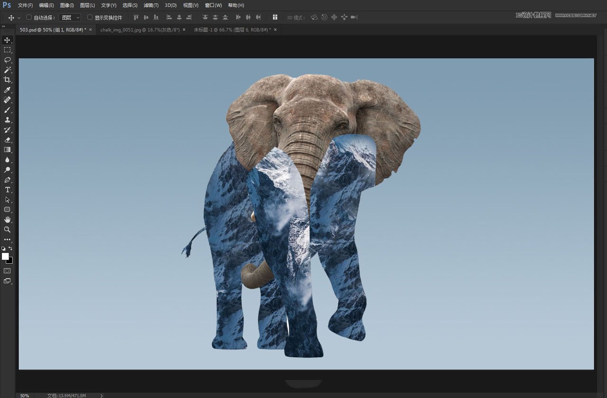This screenshot has height=398, width=607.
Task: Activate the Eyedropper tool
Action: pyautogui.click(x=7, y=90)
